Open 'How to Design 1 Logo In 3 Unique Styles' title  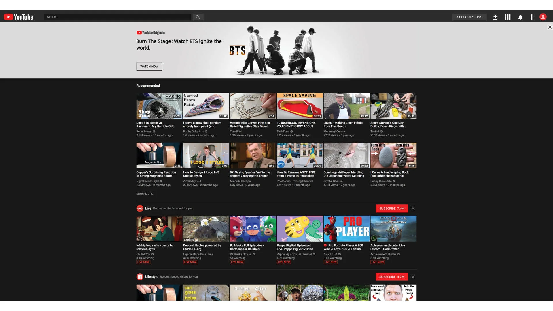coord(201,174)
